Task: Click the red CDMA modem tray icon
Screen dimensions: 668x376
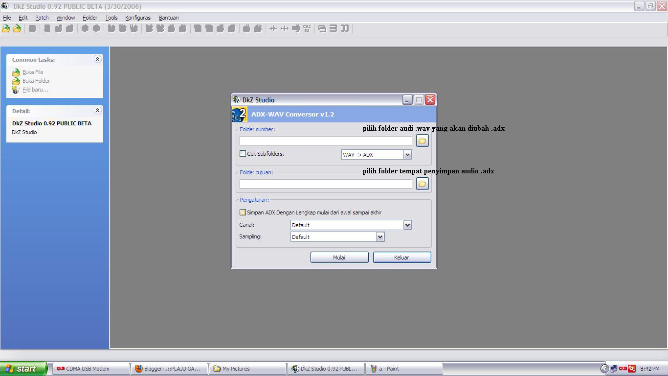Action: (623, 369)
